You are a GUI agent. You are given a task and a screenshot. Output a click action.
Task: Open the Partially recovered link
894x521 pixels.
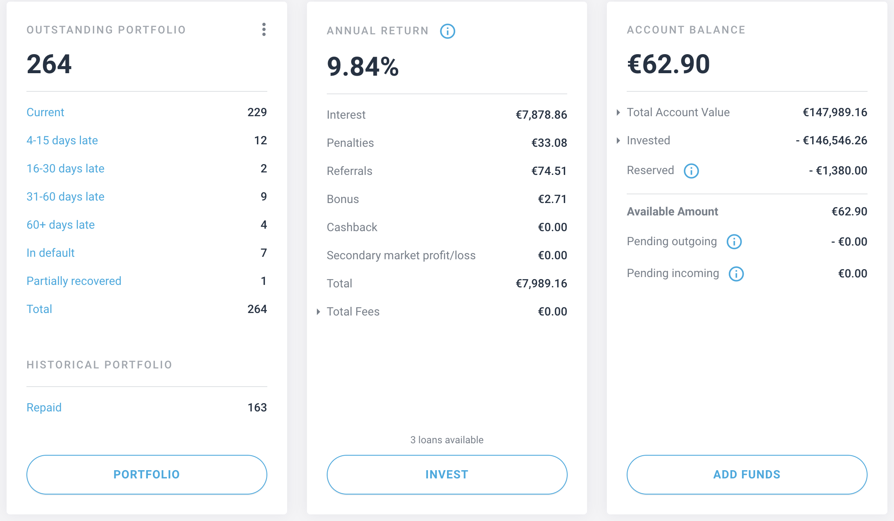[x=74, y=281]
